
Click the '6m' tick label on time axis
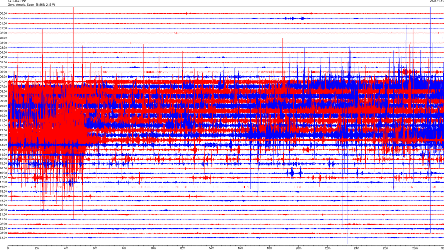[95, 248]
